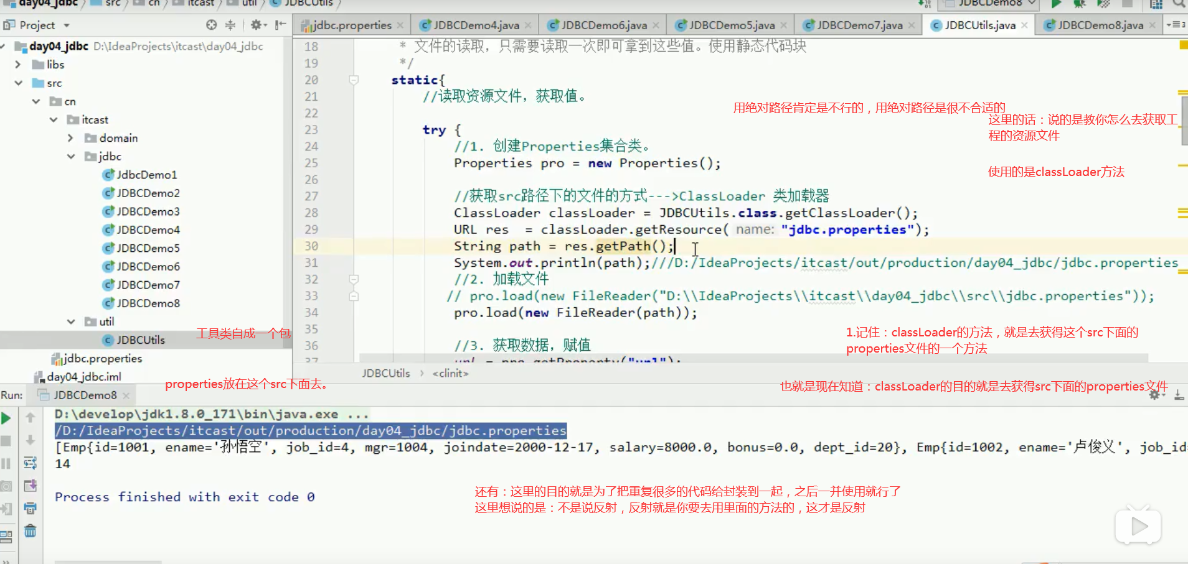
Task: Click the Restore Layout icon in the Run panel
Action: tap(6, 536)
